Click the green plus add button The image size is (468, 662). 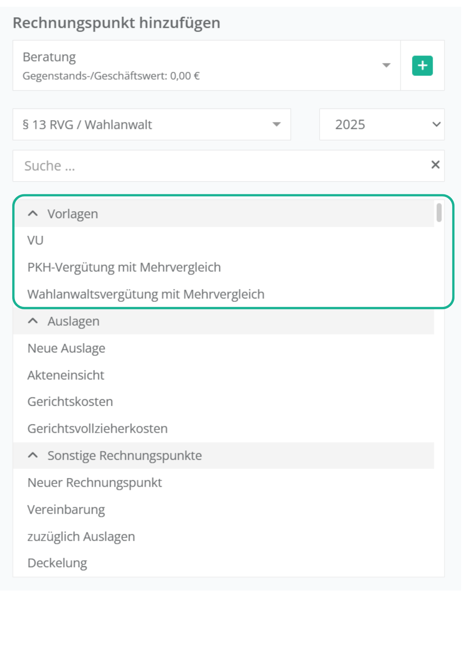click(422, 66)
